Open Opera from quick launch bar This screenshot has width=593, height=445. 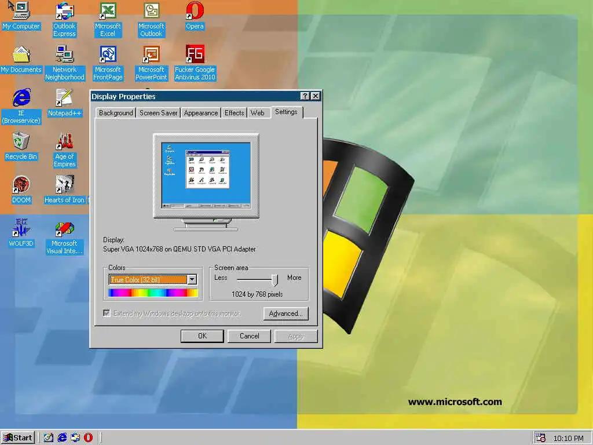tap(88, 438)
